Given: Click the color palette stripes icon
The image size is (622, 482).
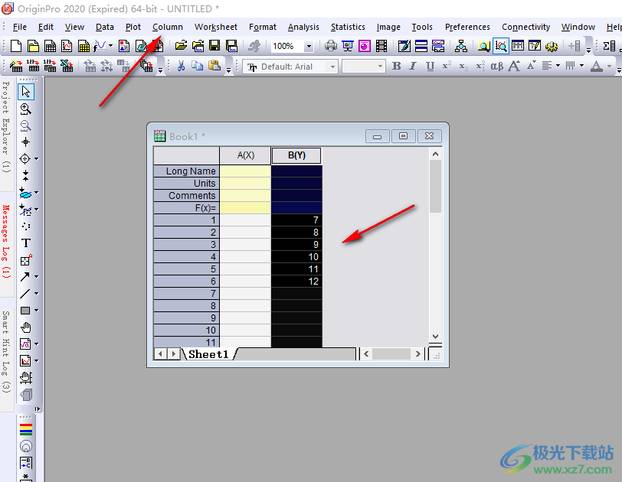Looking at the screenshot, I should coord(26,430).
